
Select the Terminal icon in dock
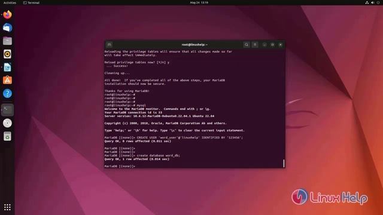point(7,110)
